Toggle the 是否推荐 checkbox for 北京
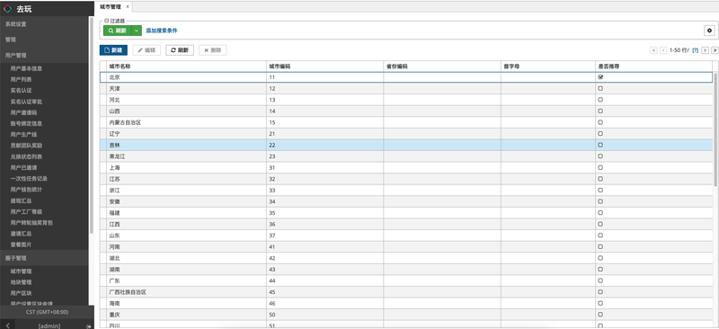 (600, 77)
